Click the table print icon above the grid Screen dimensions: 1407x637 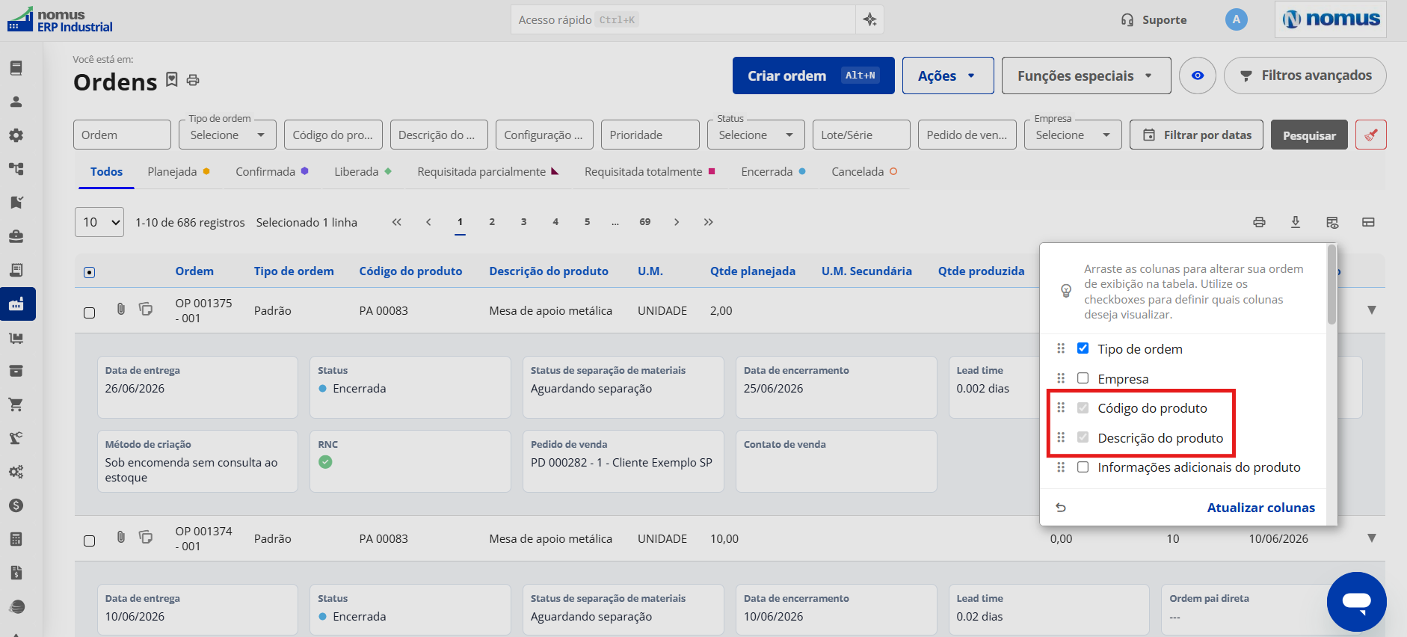(x=1260, y=222)
